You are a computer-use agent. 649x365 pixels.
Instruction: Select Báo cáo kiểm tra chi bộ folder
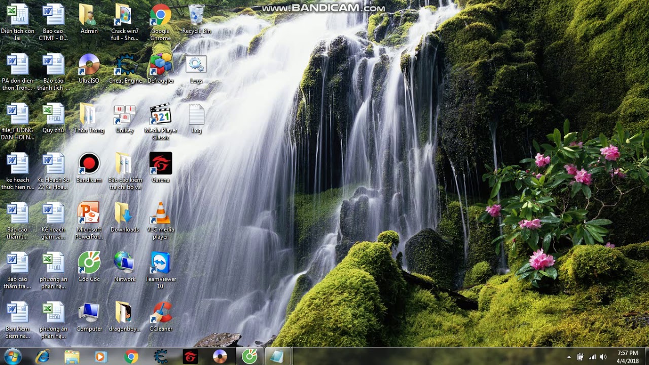tap(125, 172)
